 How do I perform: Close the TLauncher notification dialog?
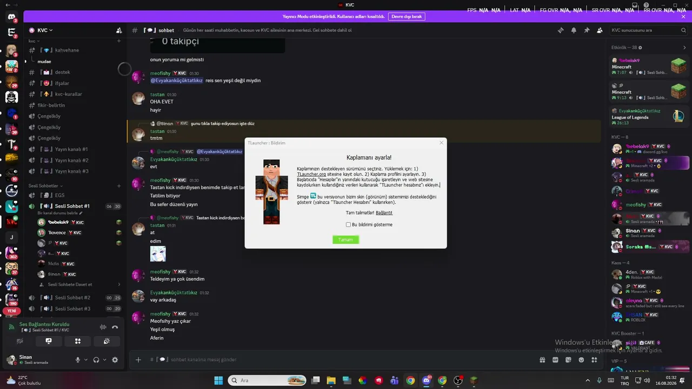441,143
